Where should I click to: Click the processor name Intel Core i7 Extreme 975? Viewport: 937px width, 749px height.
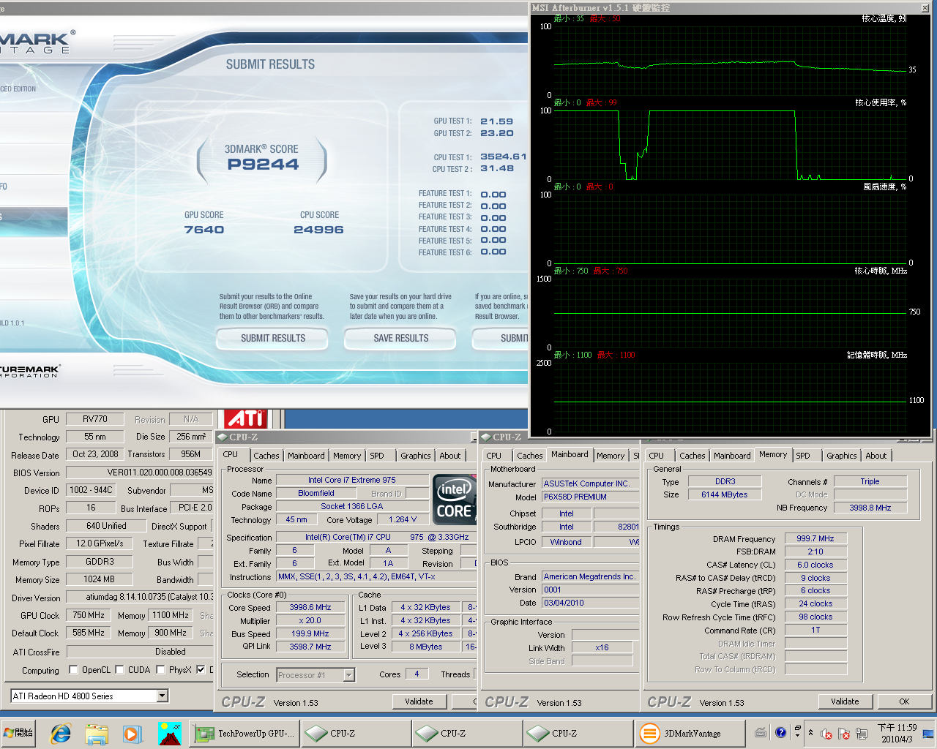point(351,481)
